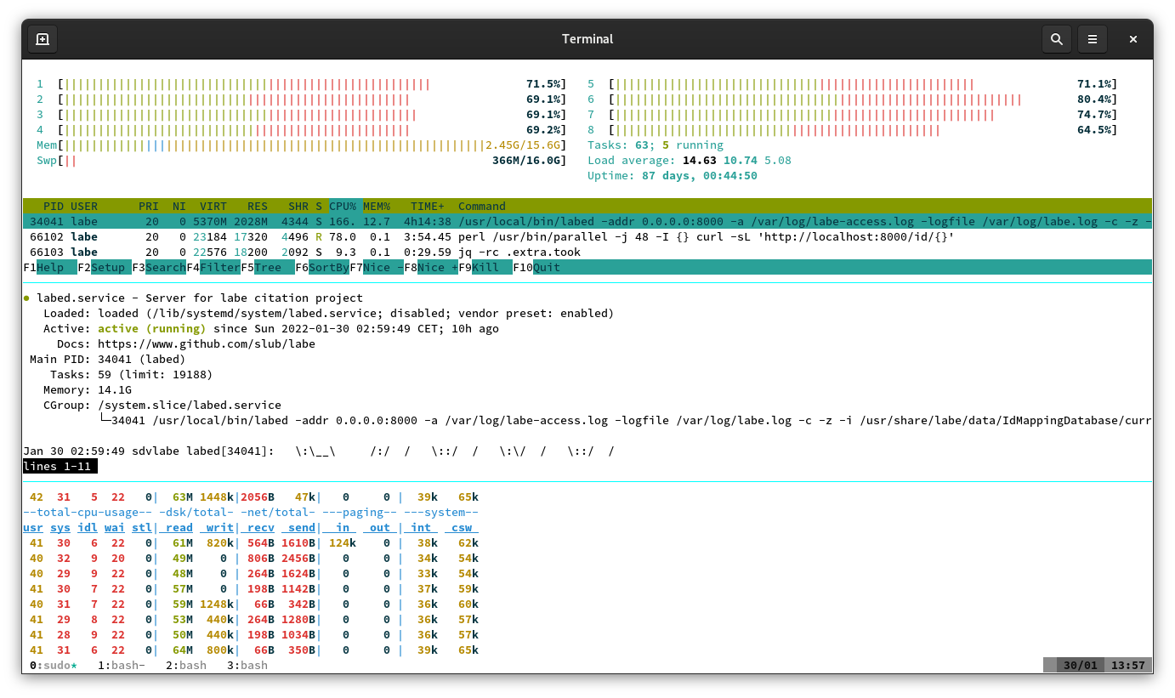The height and width of the screenshot is (698, 1175).
Task: Sort by the TIME+ column header
Action: [428, 207]
